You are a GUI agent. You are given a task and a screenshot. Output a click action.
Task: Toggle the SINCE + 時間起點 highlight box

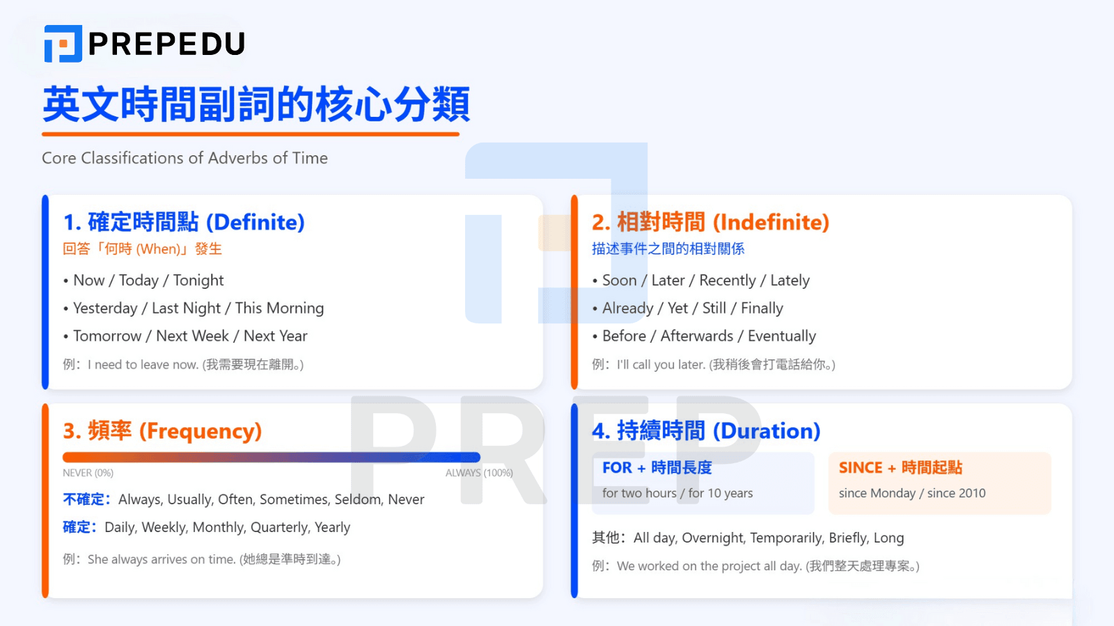[x=940, y=482]
